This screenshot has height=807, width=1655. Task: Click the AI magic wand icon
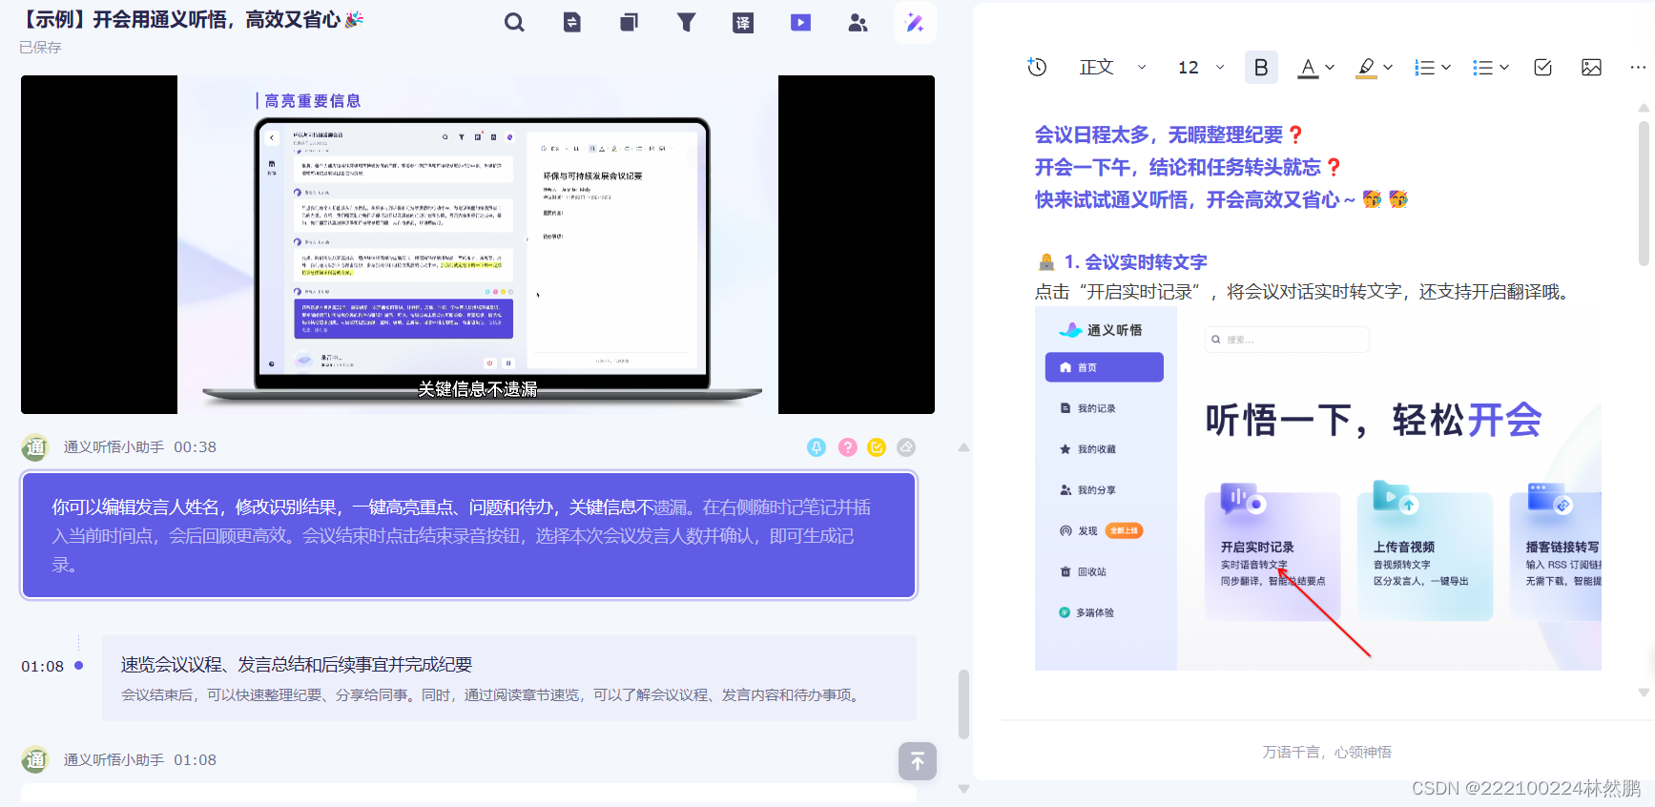(x=915, y=22)
